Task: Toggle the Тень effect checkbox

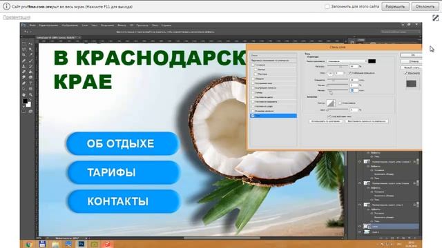Action: click(x=253, y=116)
